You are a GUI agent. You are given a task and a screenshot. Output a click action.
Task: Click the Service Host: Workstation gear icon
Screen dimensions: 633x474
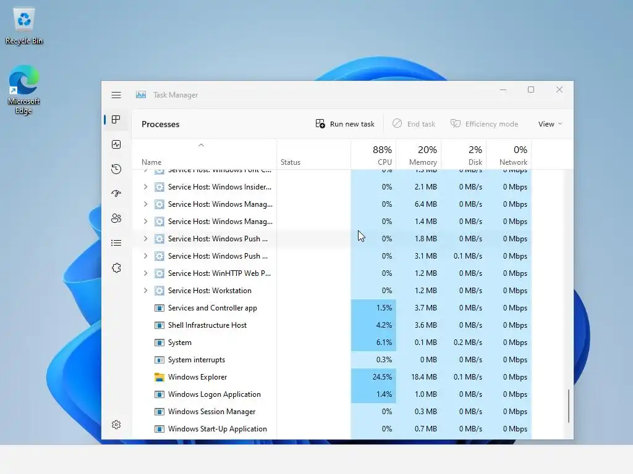[x=159, y=291]
